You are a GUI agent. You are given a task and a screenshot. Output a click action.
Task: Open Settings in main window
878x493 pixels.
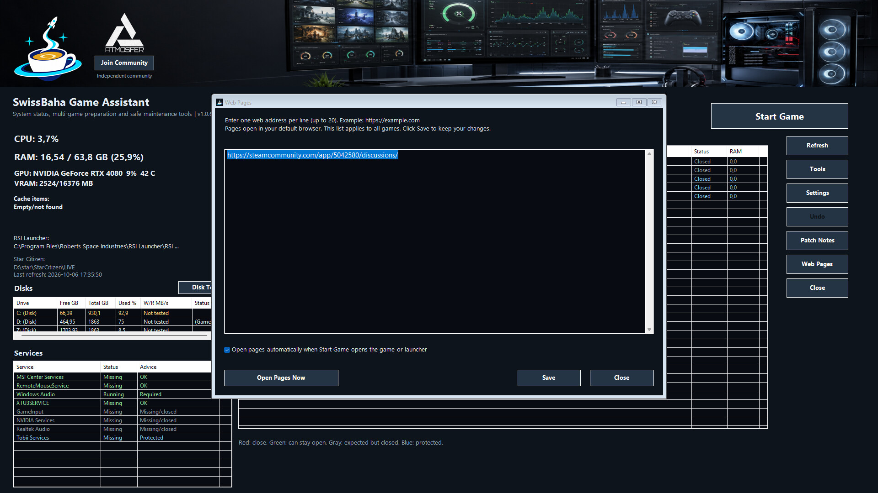point(817,193)
